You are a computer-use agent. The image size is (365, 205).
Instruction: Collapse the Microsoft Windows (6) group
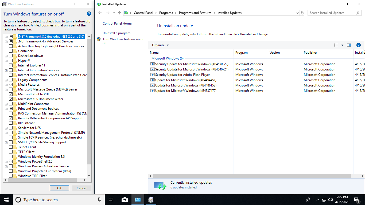[x=167, y=58]
